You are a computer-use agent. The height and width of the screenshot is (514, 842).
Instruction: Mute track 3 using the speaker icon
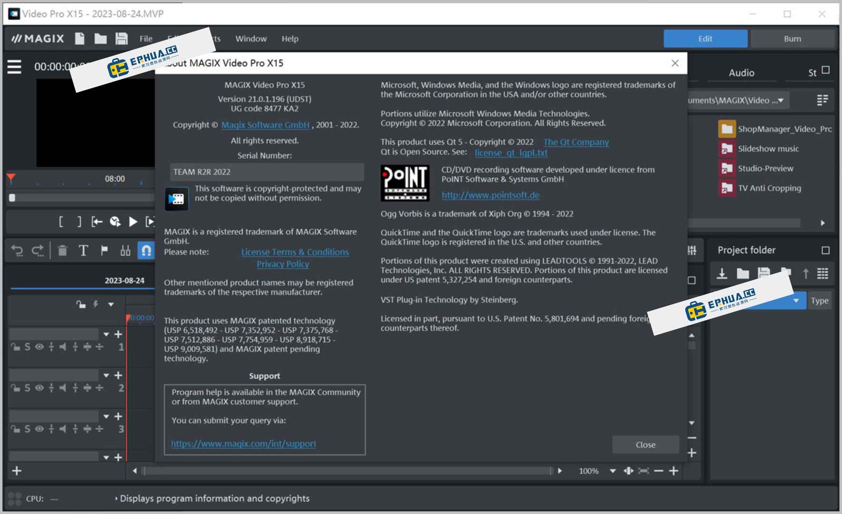(62, 429)
